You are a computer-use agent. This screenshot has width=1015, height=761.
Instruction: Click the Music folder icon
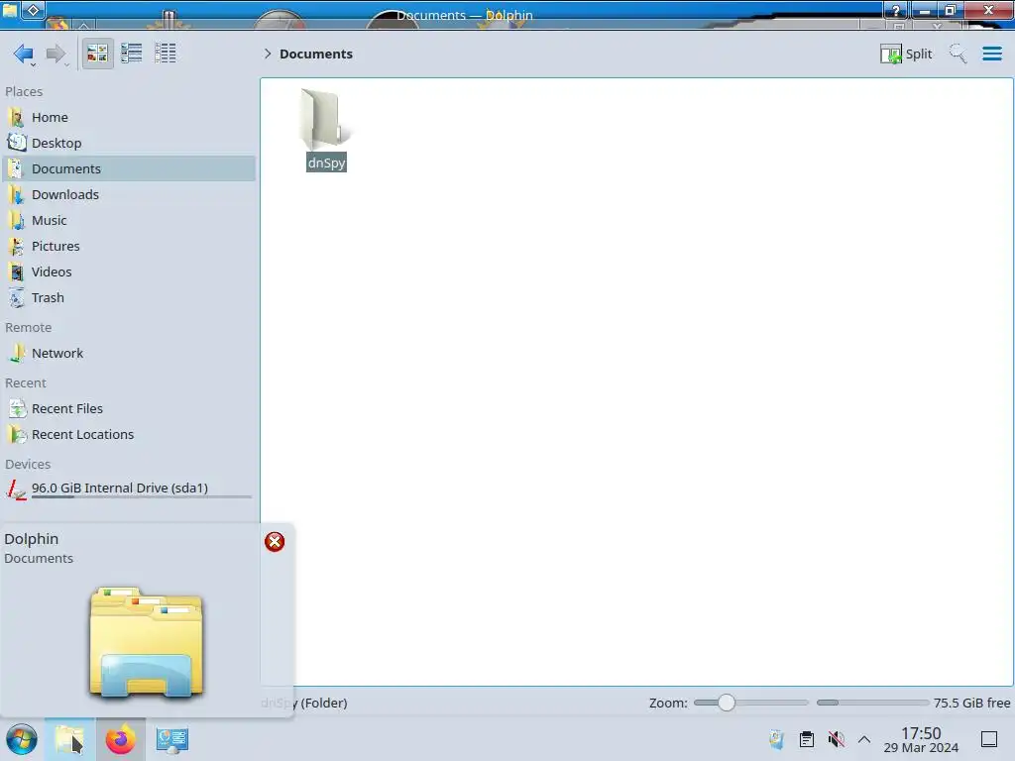tap(16, 220)
